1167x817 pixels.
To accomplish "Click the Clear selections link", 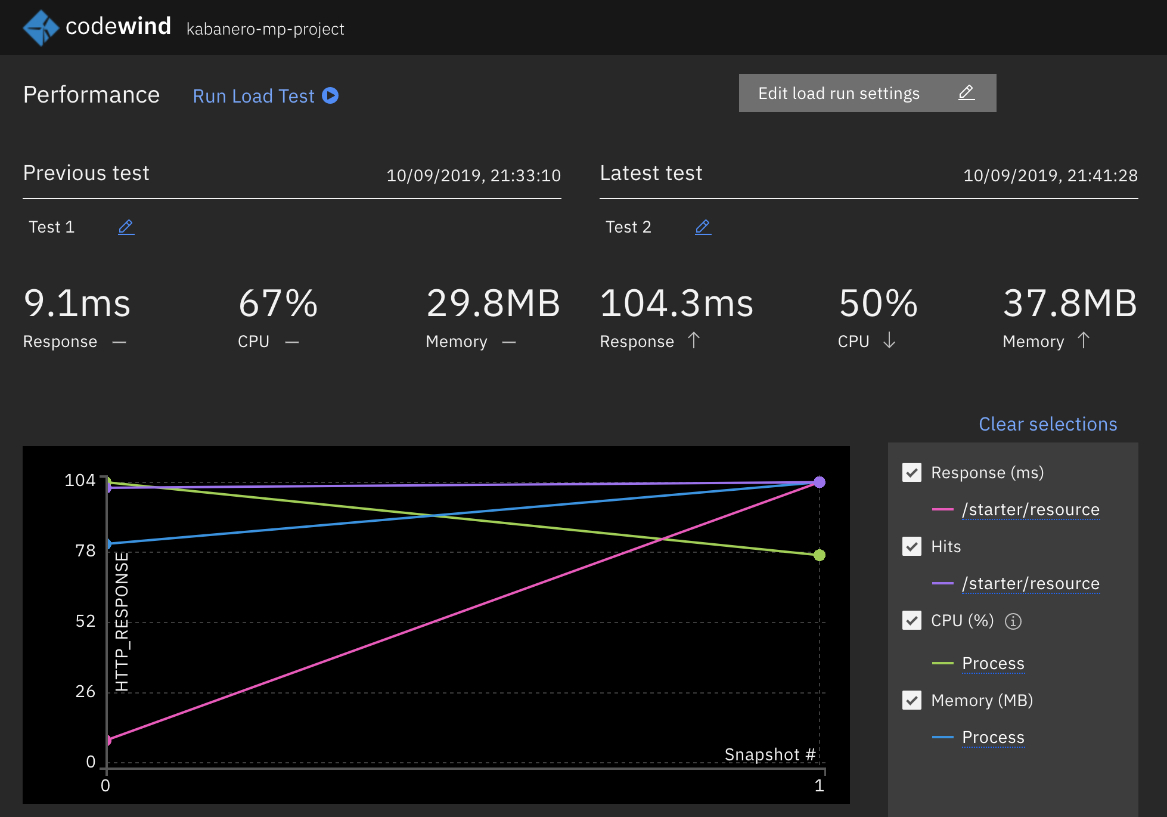I will pos(1047,424).
